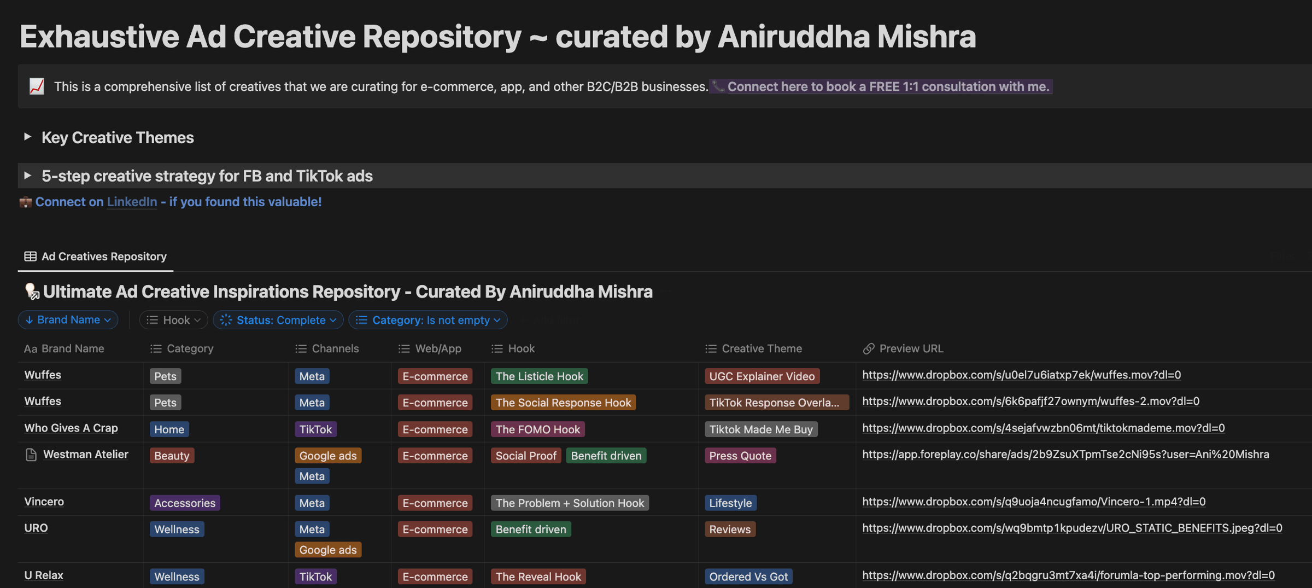Open the Hook filter dropdown
The width and height of the screenshot is (1312, 588).
click(173, 320)
